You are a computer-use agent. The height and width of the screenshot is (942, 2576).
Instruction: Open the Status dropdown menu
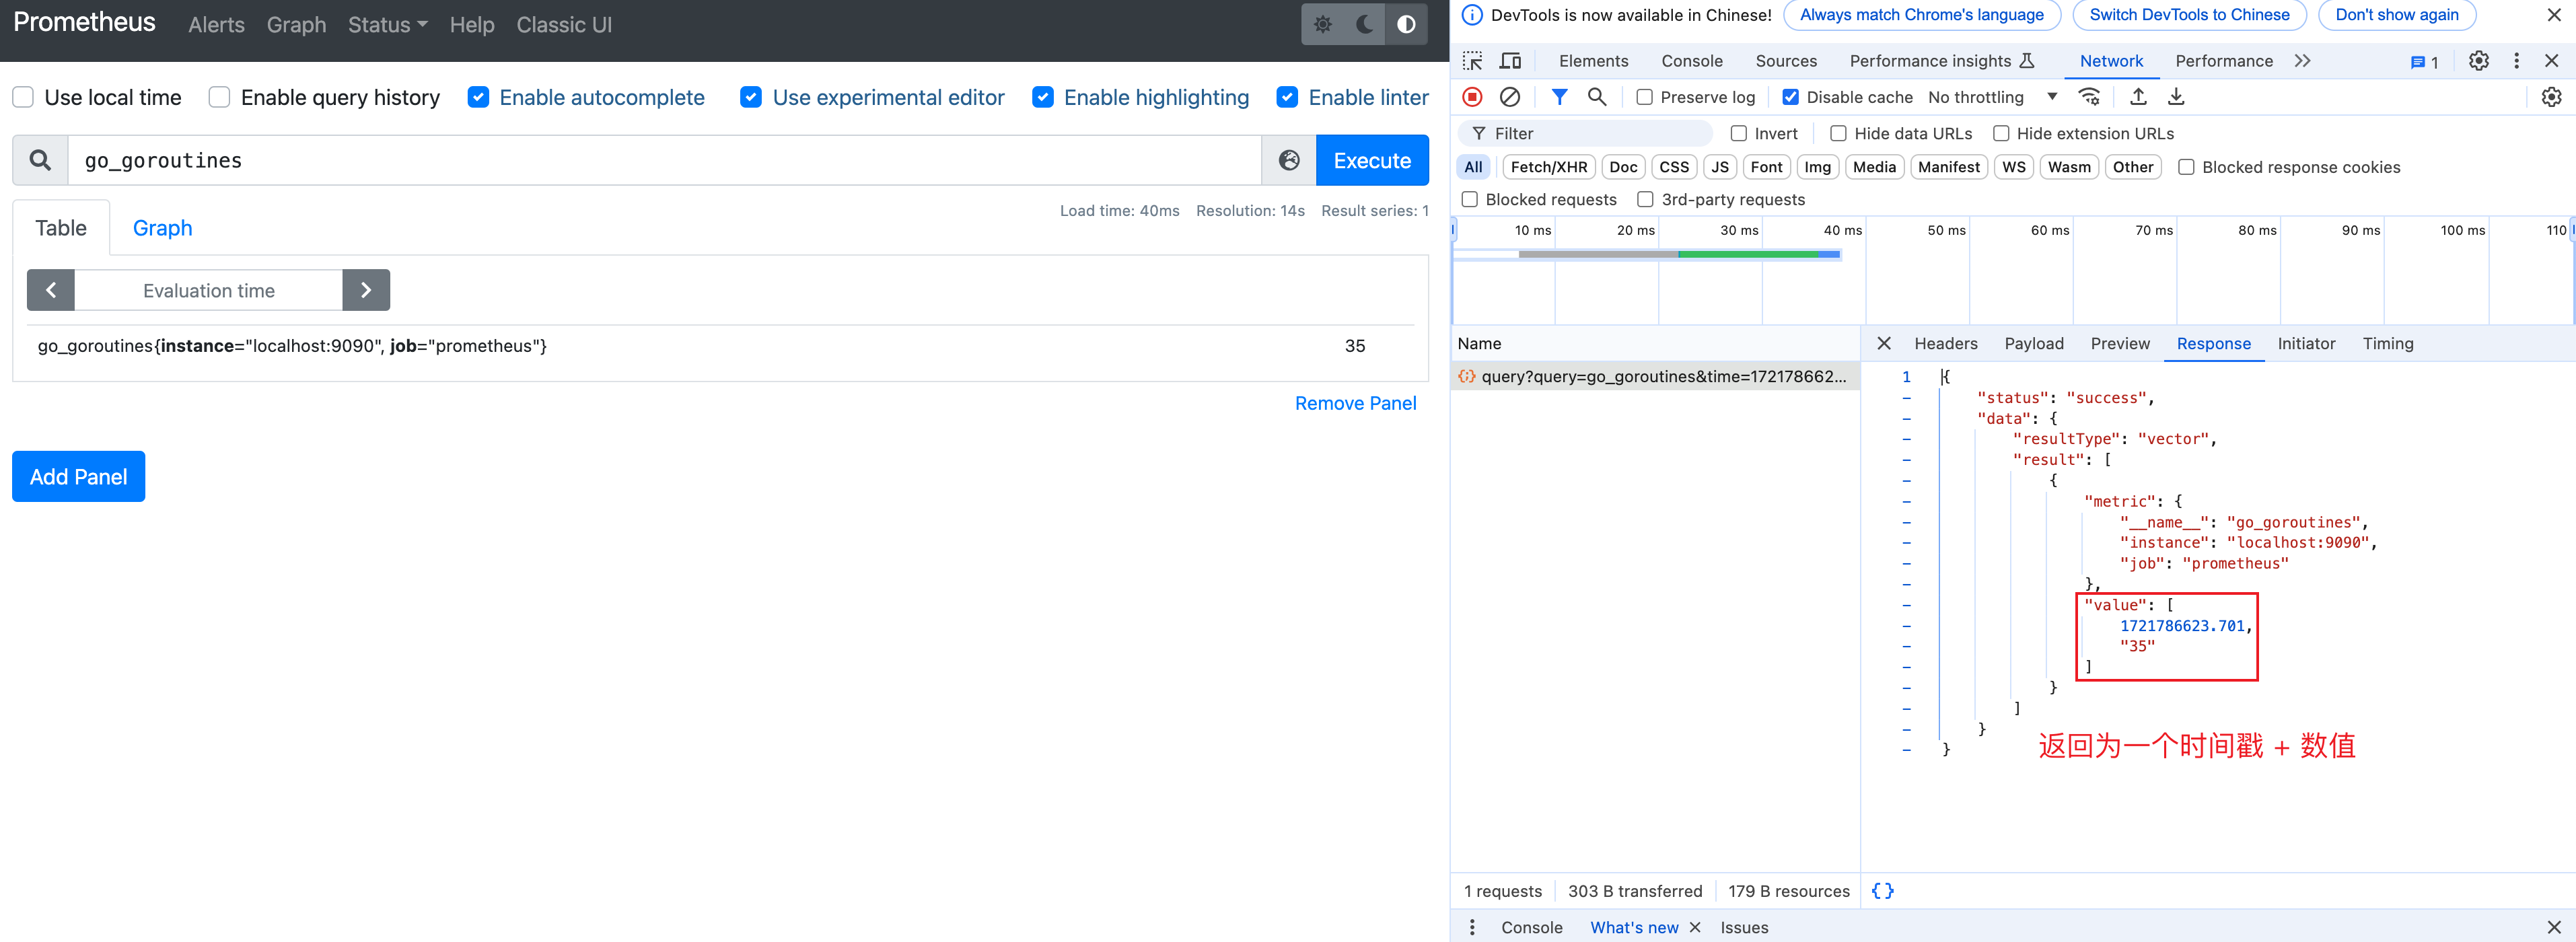(387, 25)
